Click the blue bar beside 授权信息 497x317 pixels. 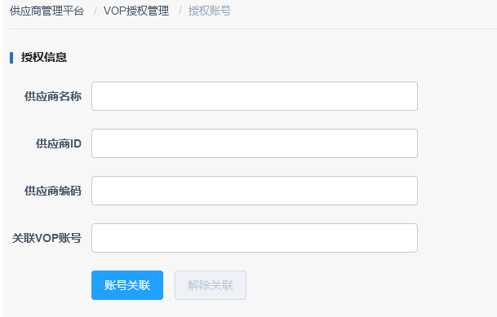(11, 58)
